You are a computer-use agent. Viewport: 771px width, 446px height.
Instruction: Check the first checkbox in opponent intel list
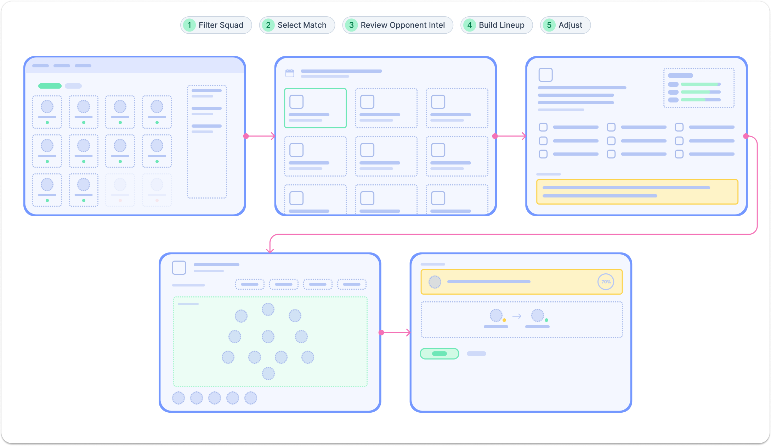pyautogui.click(x=543, y=127)
